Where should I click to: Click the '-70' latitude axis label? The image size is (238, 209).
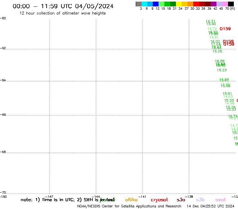3,193
